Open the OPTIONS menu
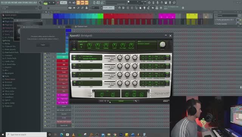Image resolution: width=242 pixels, height=137 pixels. tap(25, 3)
